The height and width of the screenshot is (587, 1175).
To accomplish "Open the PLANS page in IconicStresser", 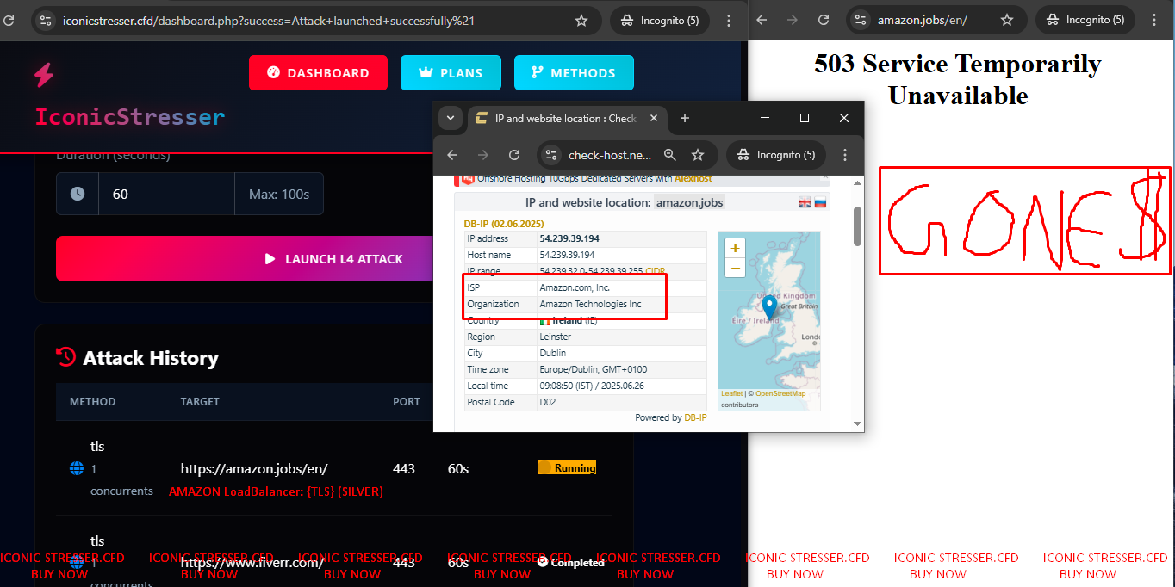I will coord(449,73).
